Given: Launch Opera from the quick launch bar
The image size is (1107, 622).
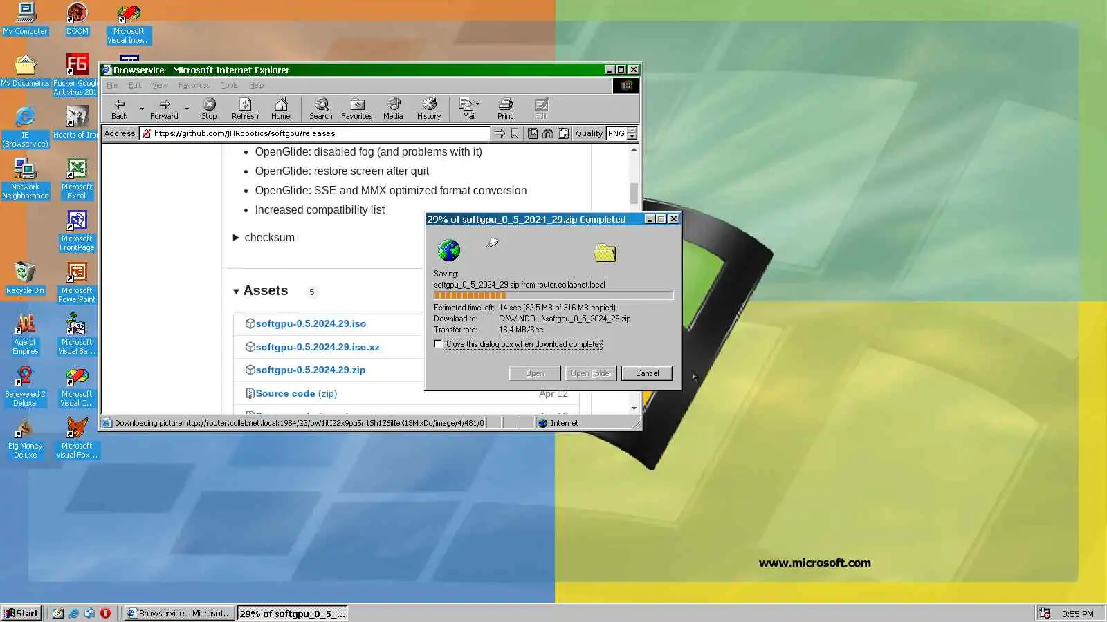Looking at the screenshot, I should point(105,613).
